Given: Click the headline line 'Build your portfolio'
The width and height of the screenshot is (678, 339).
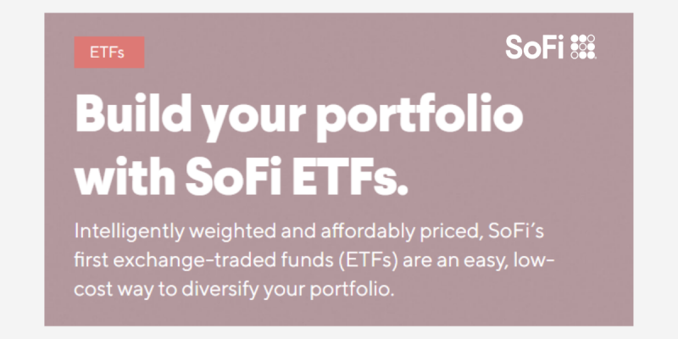Looking at the screenshot, I should (299, 115).
